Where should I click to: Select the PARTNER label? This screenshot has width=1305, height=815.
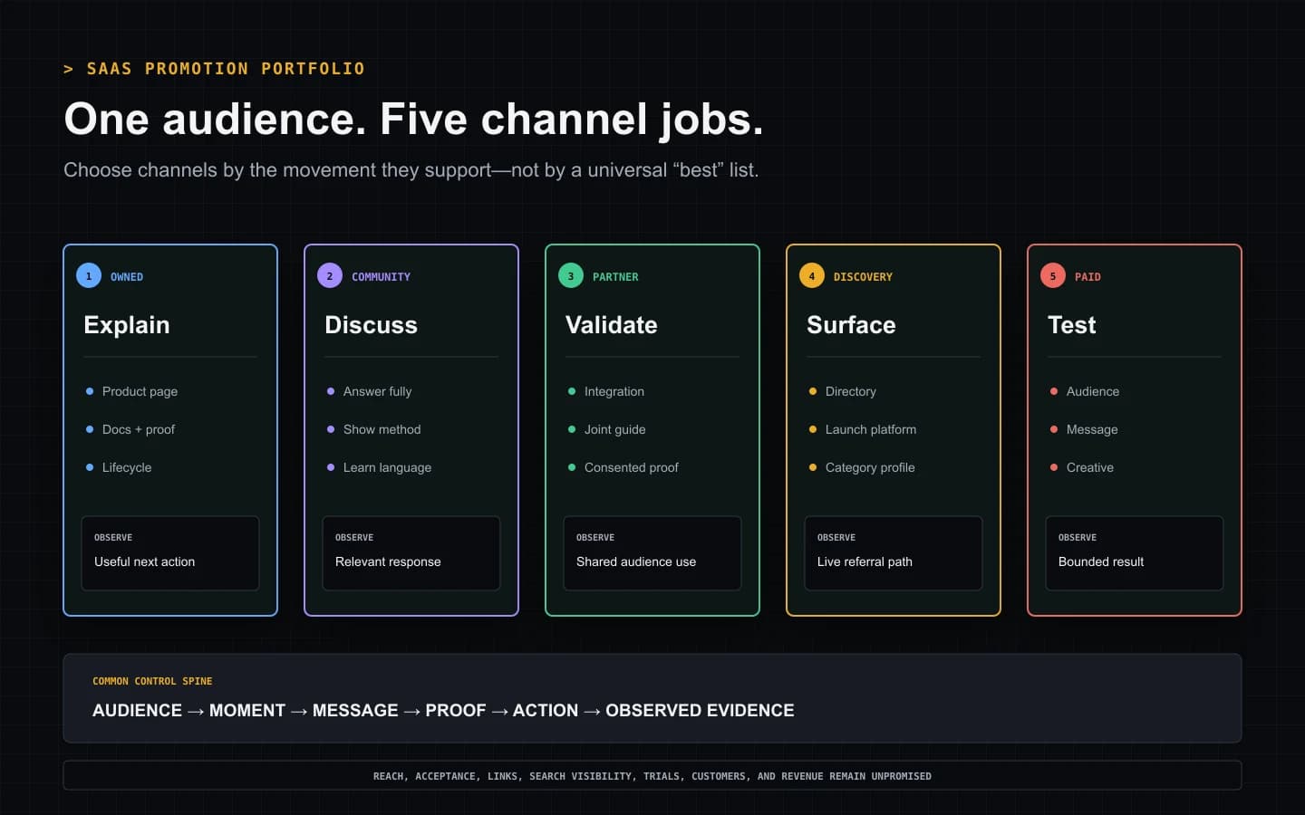(x=615, y=277)
